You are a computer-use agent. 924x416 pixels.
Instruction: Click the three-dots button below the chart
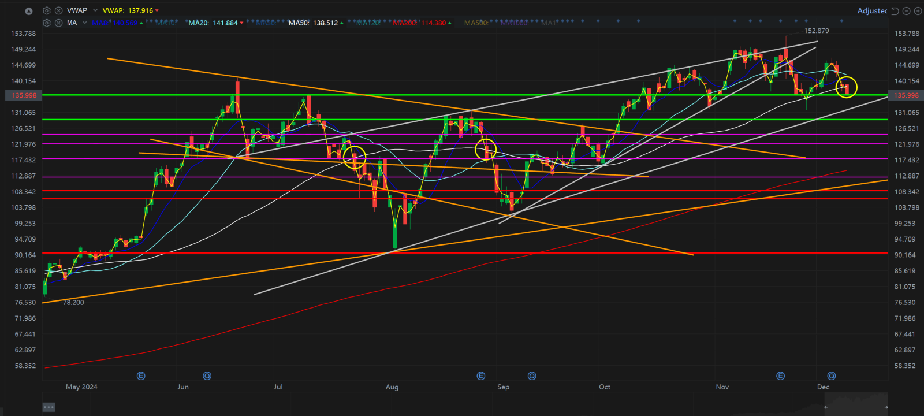[49, 407]
